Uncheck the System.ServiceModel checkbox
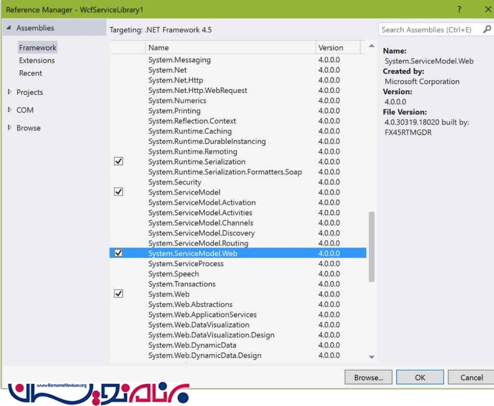494x406 pixels. point(119,192)
